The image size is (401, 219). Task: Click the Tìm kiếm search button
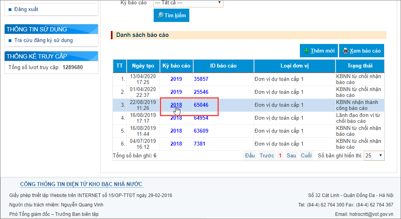point(171,15)
